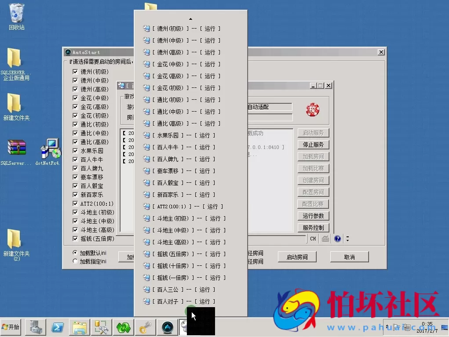This screenshot has height=337, width=449.
Task: Click the AutoStart app icon in taskbar
Action: 167,327
